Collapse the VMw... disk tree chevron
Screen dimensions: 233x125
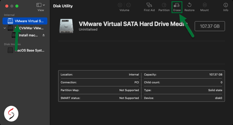5,28
